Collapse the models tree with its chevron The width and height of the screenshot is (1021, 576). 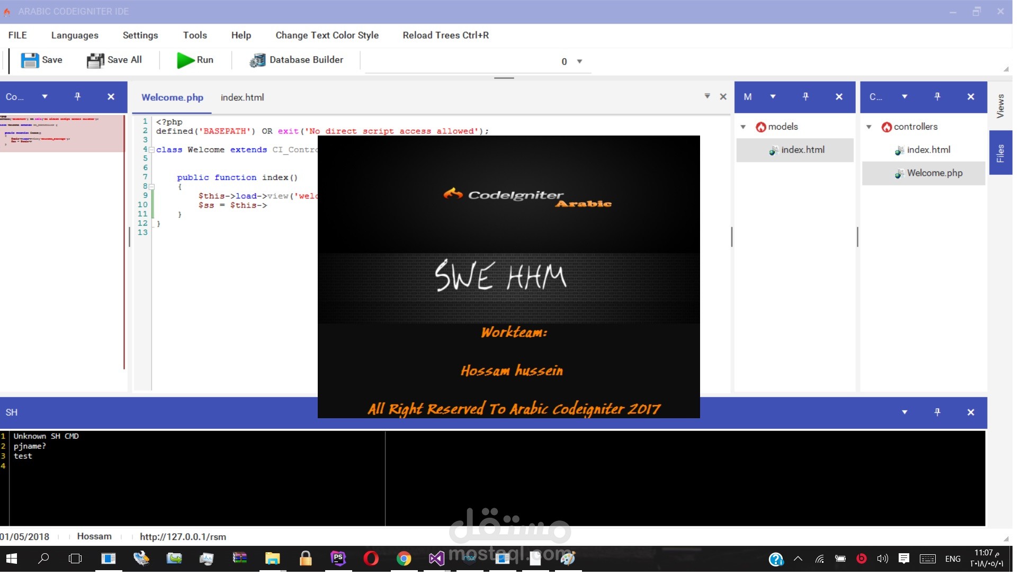click(x=744, y=127)
